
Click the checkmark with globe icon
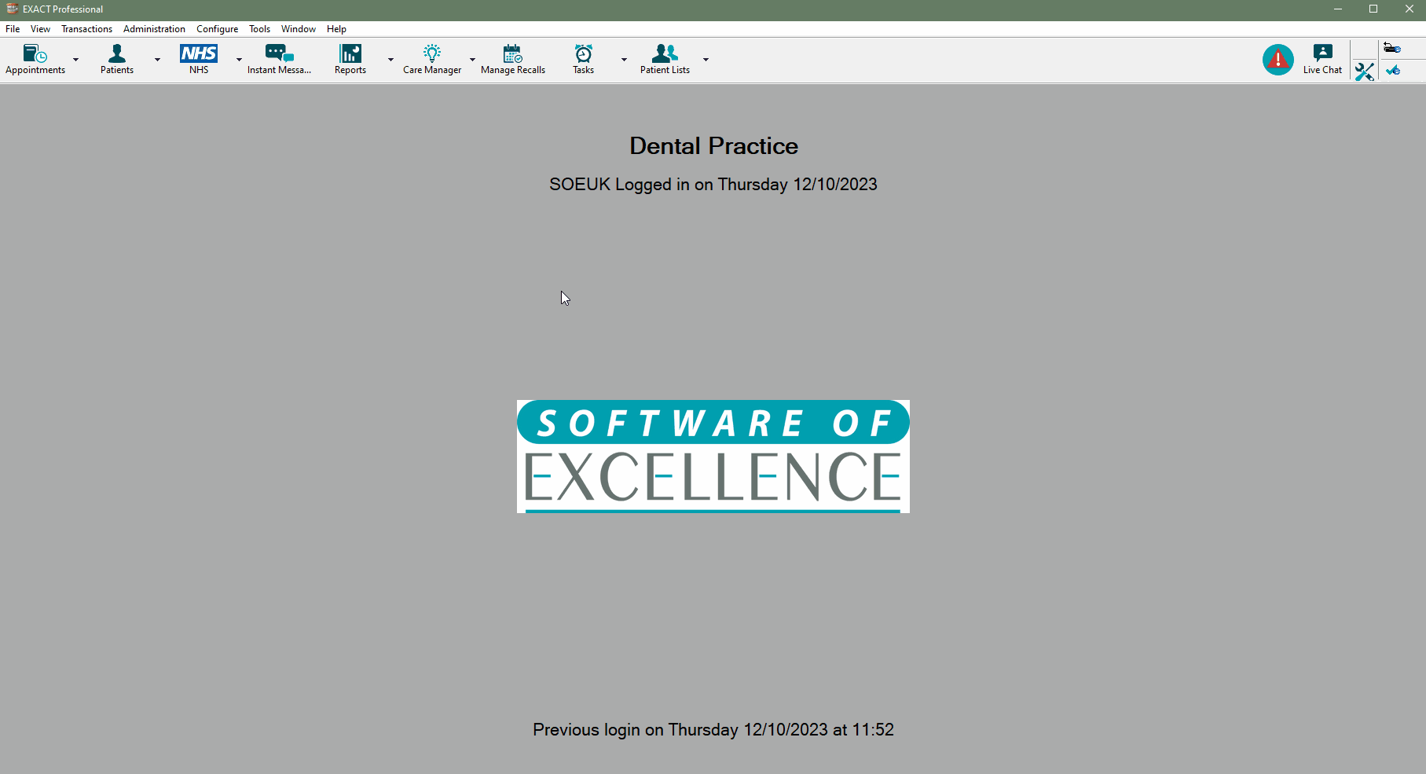click(x=1393, y=71)
